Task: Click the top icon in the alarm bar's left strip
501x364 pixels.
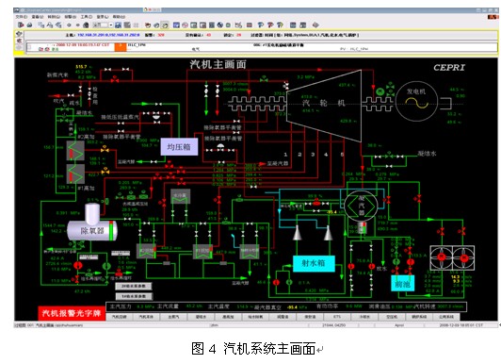Action: (19, 34)
